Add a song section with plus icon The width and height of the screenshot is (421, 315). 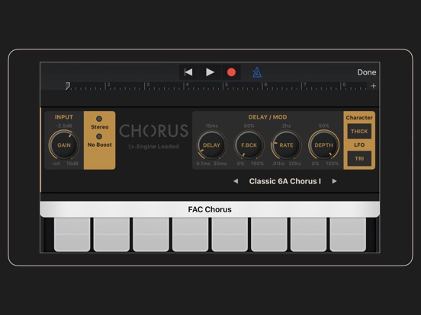[373, 86]
